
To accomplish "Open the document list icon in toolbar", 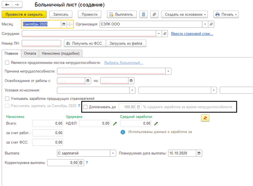I will click(x=143, y=14).
